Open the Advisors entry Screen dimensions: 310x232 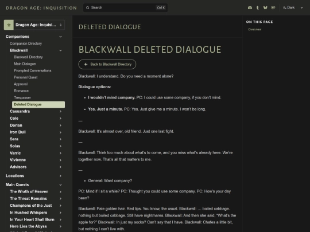point(18,167)
